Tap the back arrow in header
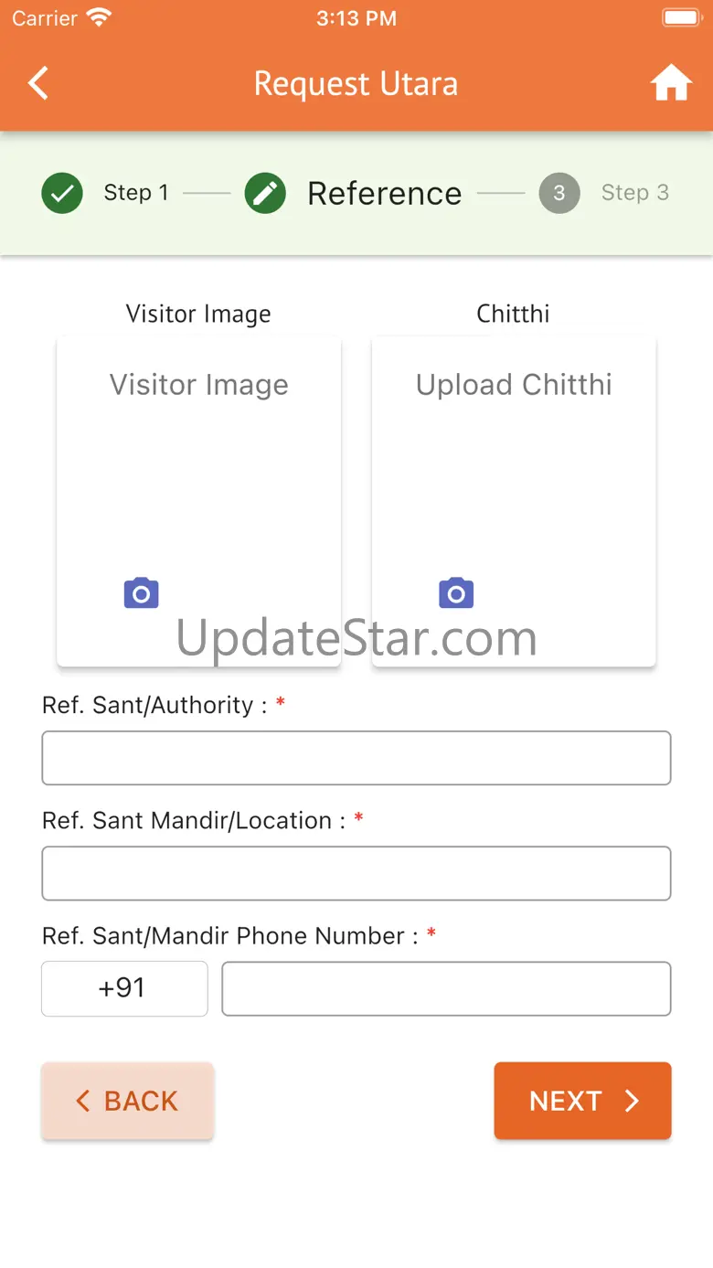 coord(37,83)
